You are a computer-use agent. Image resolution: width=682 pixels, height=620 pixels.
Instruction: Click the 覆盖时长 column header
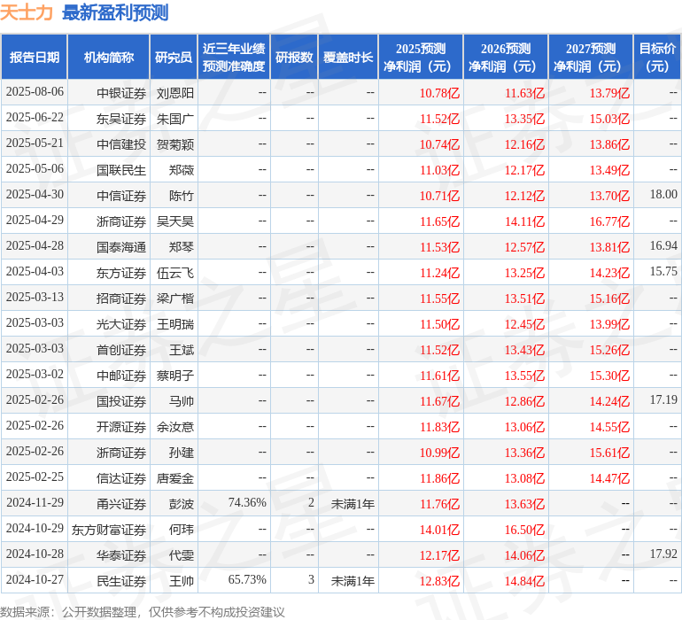click(x=348, y=57)
